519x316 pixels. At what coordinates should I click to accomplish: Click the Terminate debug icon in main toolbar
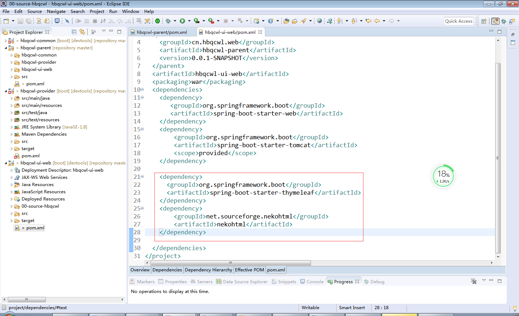(x=95, y=21)
